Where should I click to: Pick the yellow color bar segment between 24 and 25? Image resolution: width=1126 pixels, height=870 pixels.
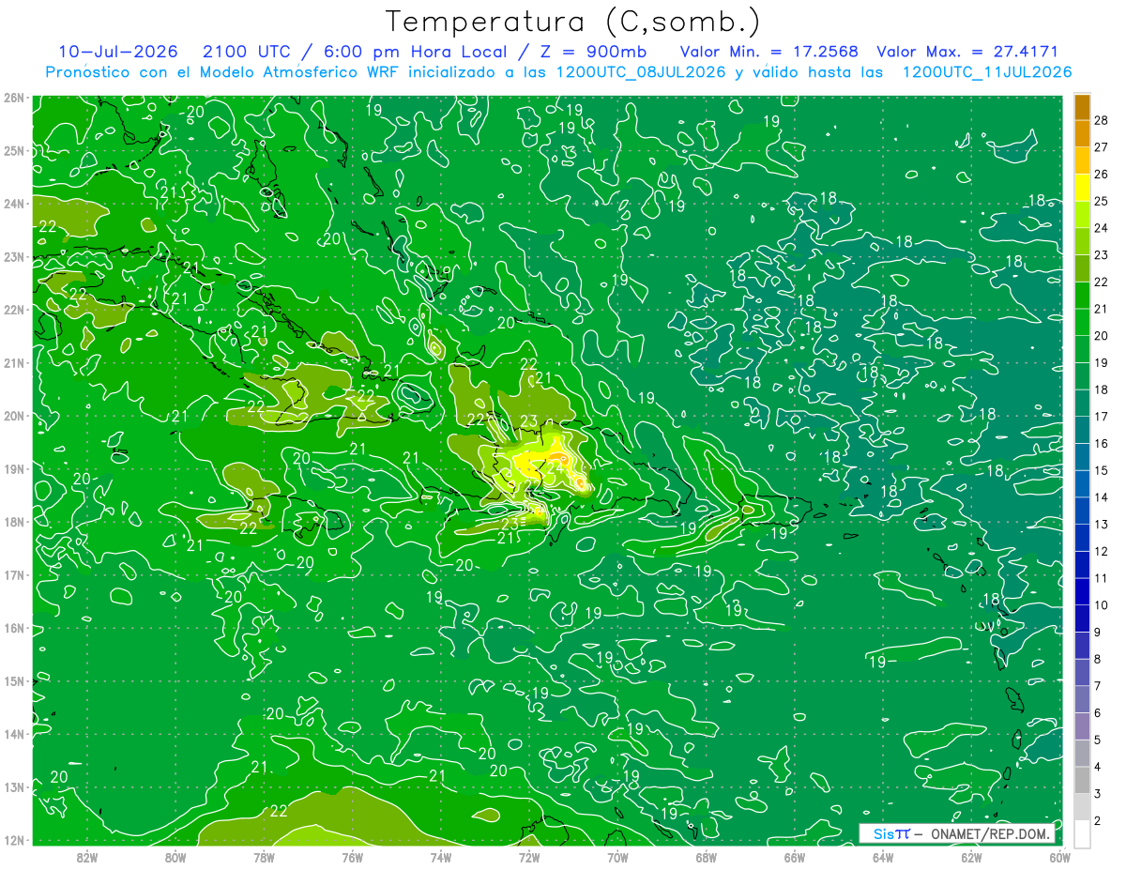pyautogui.click(x=1082, y=216)
